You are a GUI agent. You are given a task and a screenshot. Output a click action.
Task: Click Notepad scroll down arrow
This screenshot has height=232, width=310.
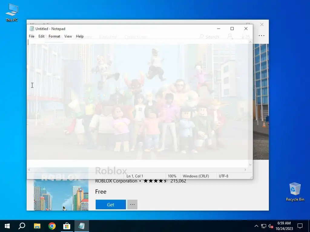tap(250, 165)
